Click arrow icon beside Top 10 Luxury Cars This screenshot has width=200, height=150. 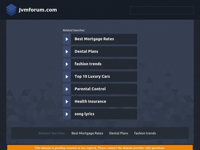(67, 77)
